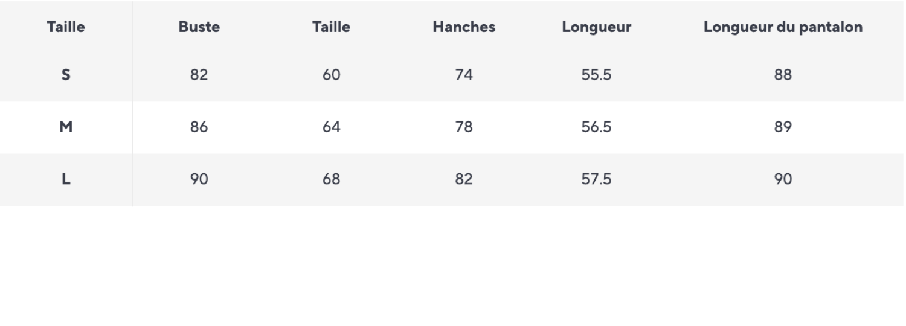Click waist value 68 in L row
This screenshot has width=906, height=326.
pos(331,179)
